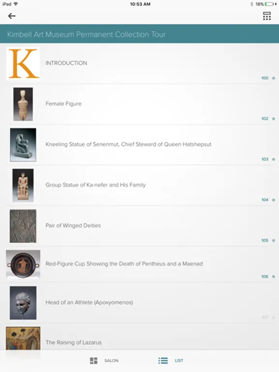Screen dimensions: 279x372
Task: Select the INTRODUCTION entry title
Action: [x=66, y=63]
